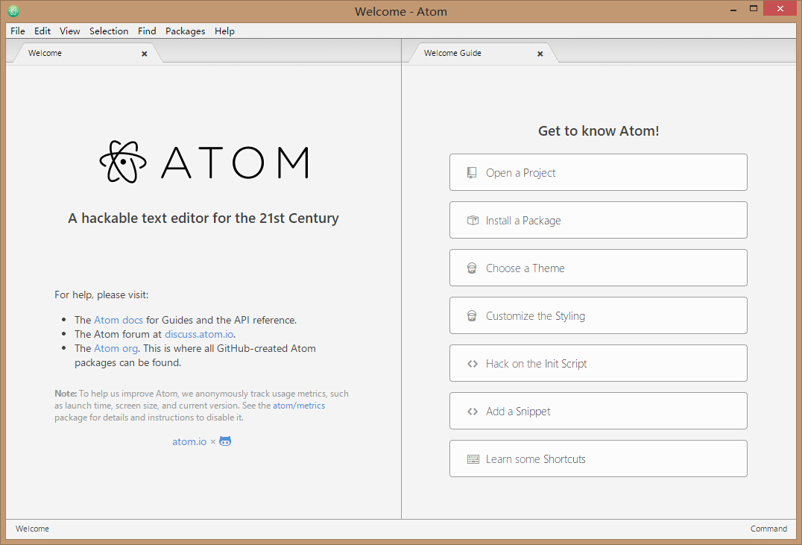Close the Welcome Guide tab
Image resolution: width=802 pixels, height=545 pixels.
(540, 53)
